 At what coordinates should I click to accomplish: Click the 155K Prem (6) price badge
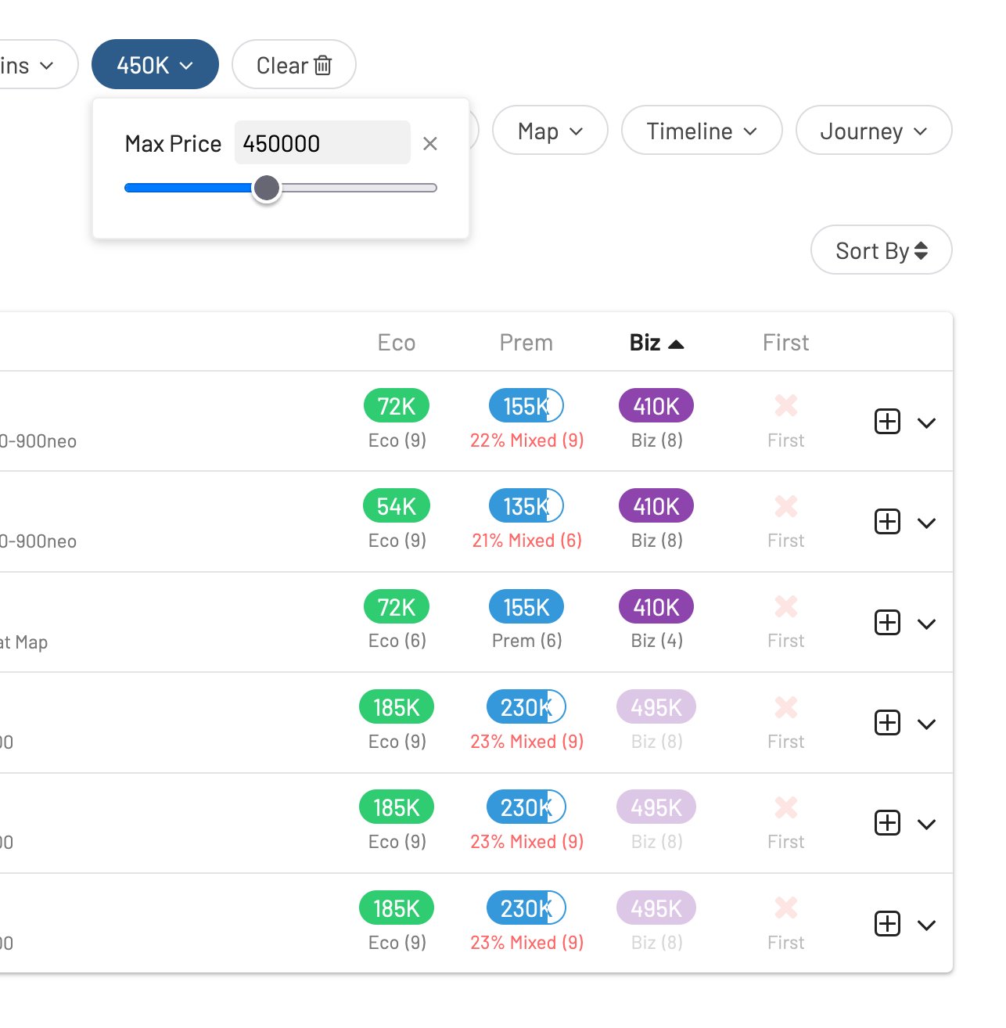pos(526,607)
